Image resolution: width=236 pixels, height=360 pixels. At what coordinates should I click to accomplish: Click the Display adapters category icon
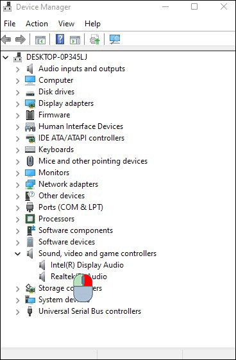(30, 103)
